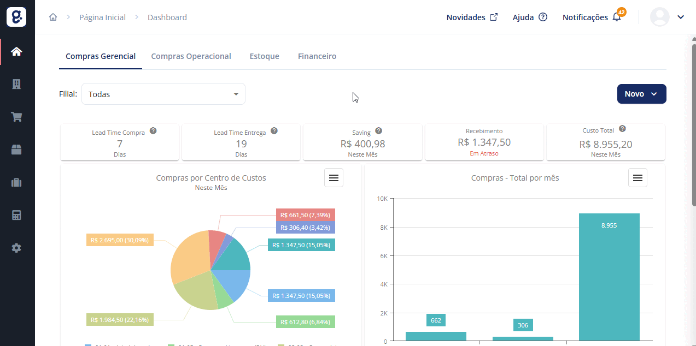Open the Compras por Centro de Custos chart menu

[x=334, y=177]
